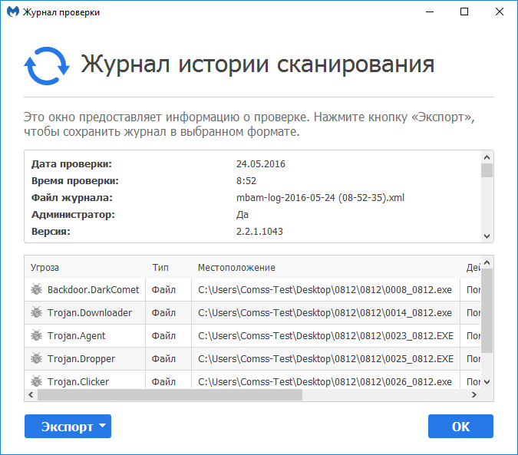Click scroll down arrow of threats table
Image resolution: width=518 pixels, height=455 pixels.
tap(487, 382)
